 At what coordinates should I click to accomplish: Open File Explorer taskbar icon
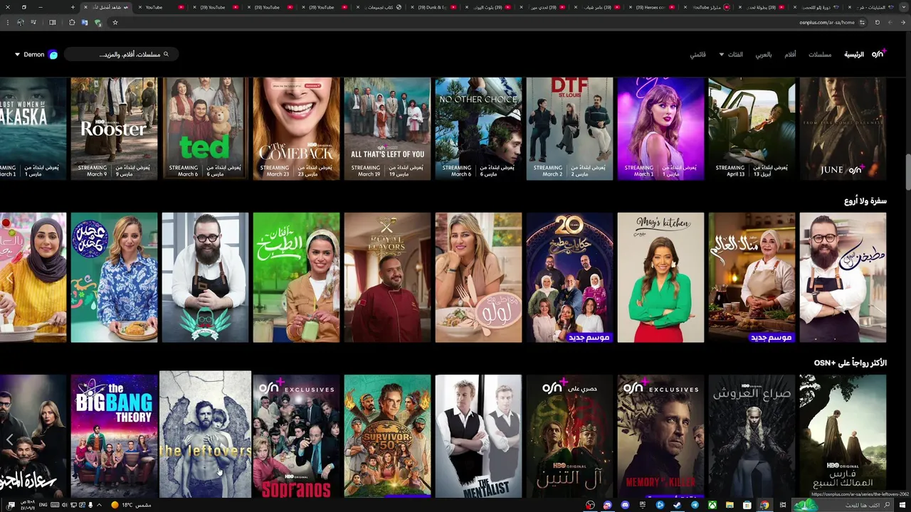tap(730, 505)
